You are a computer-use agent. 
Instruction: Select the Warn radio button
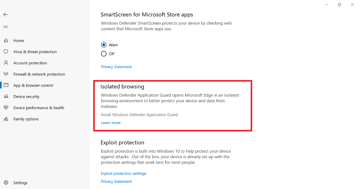(x=104, y=45)
